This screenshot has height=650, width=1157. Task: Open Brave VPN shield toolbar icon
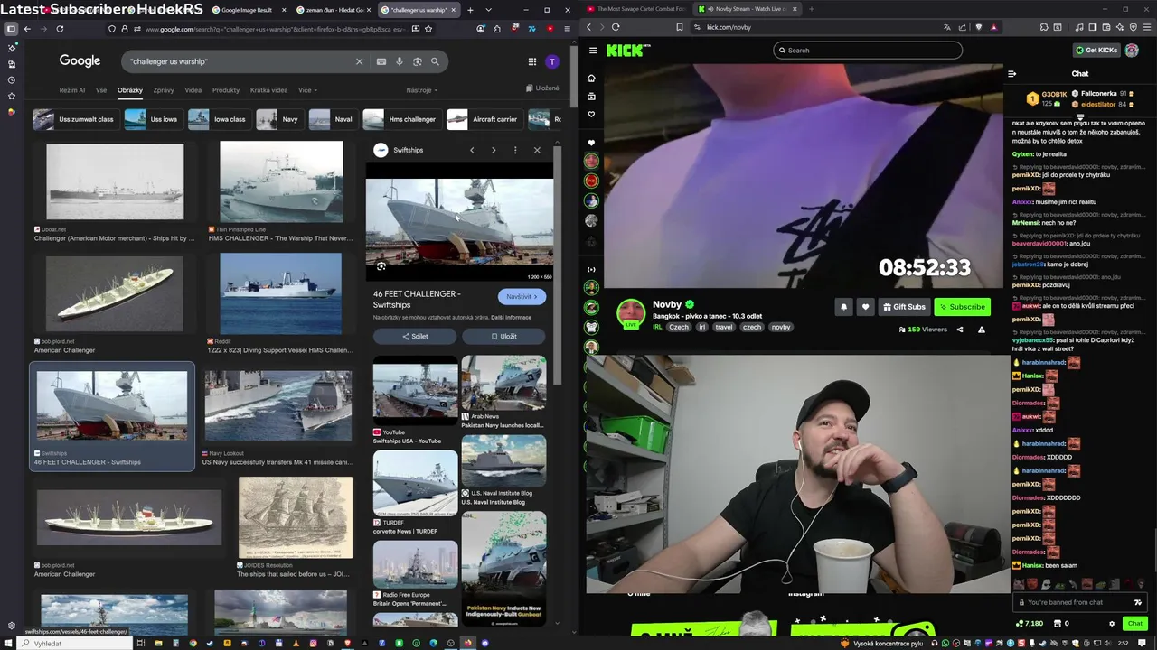[x=1133, y=27]
